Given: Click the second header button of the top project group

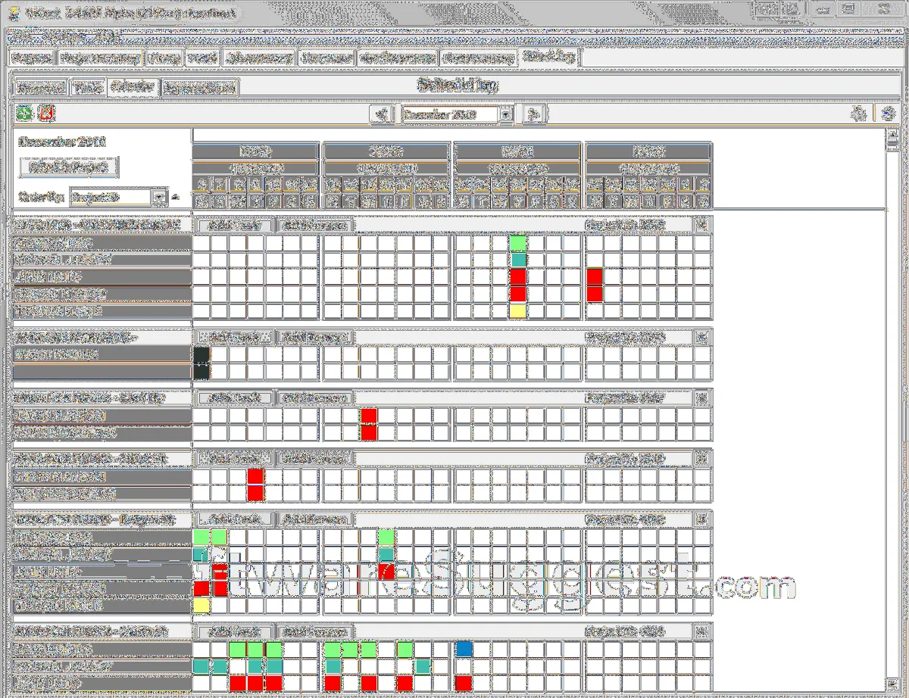Looking at the screenshot, I should click(314, 226).
